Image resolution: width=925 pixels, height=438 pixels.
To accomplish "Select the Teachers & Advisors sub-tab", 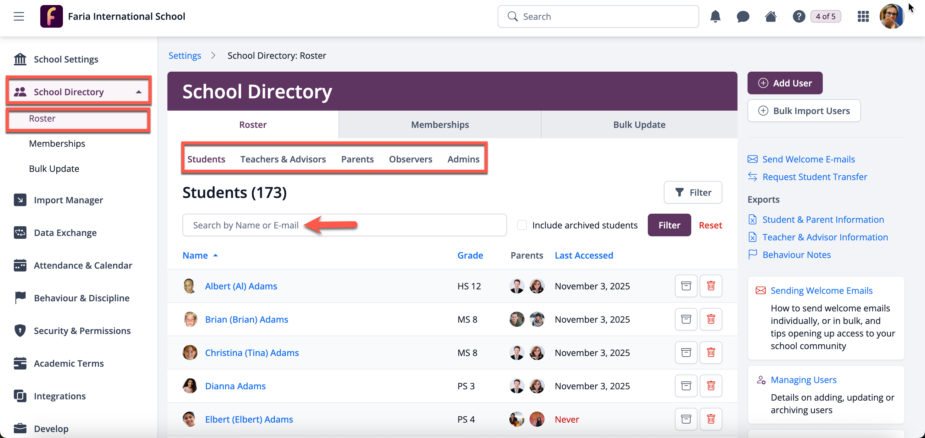I will (283, 159).
